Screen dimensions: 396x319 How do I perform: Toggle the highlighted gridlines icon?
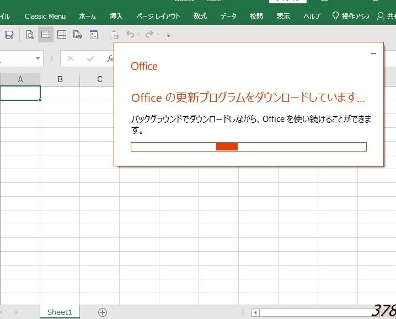pos(46,35)
